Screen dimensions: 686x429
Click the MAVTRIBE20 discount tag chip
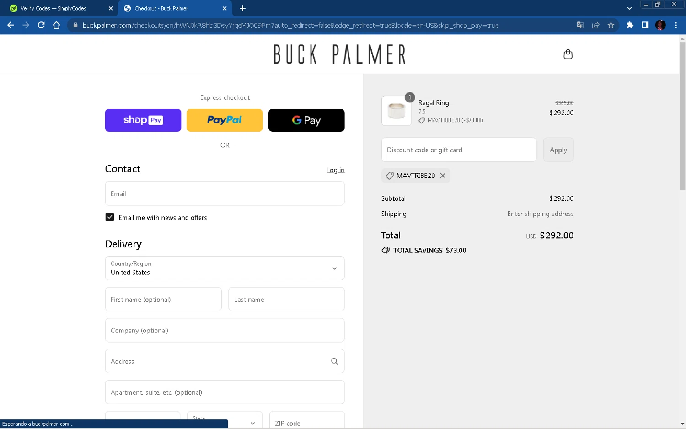pos(416,176)
